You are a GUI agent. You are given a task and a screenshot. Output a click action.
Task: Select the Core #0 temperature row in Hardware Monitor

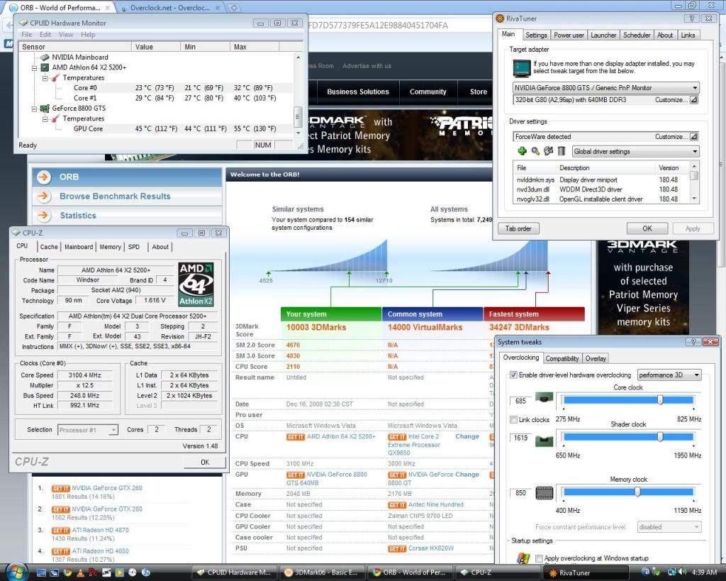(156, 88)
